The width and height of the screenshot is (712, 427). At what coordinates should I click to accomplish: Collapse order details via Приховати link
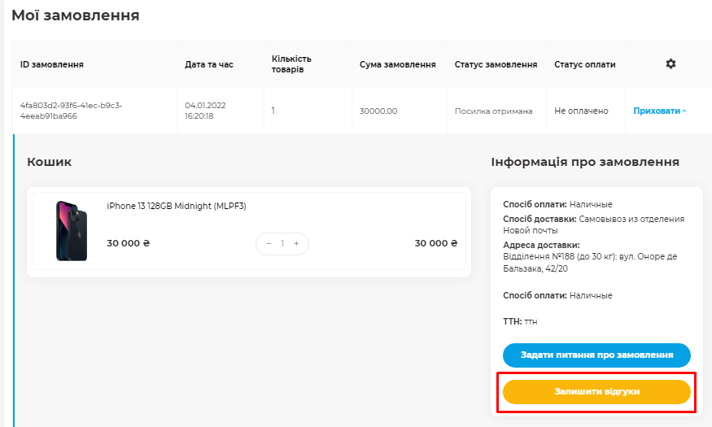pos(657,111)
